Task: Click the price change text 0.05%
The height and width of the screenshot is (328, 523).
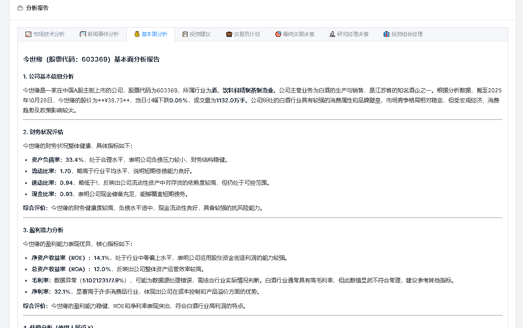Action: [178, 100]
